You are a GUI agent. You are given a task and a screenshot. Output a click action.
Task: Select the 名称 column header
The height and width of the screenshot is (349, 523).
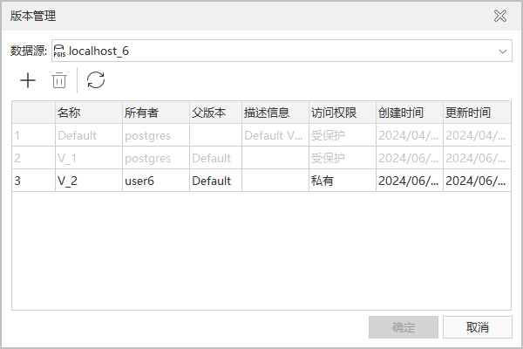(x=87, y=113)
